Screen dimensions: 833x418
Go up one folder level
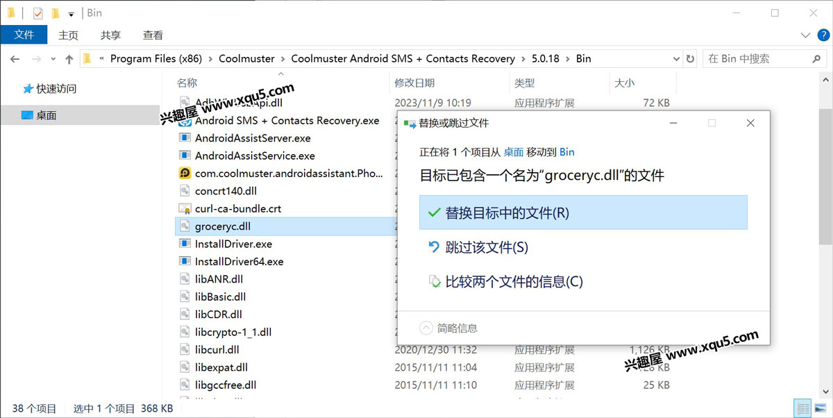click(69, 59)
